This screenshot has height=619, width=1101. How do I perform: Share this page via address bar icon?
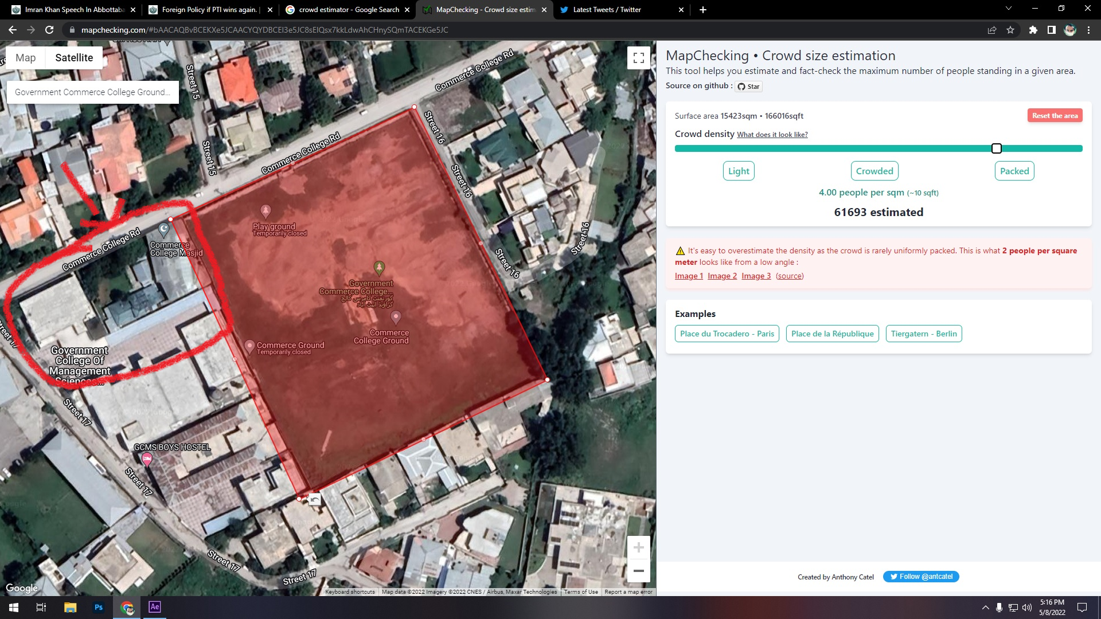click(x=992, y=30)
